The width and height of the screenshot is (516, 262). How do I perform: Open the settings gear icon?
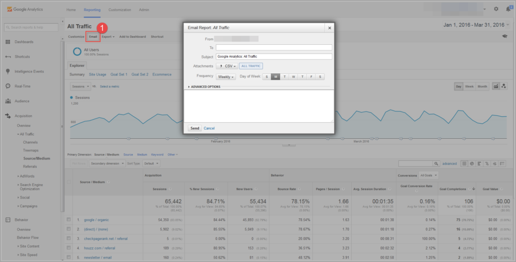[x=496, y=9]
